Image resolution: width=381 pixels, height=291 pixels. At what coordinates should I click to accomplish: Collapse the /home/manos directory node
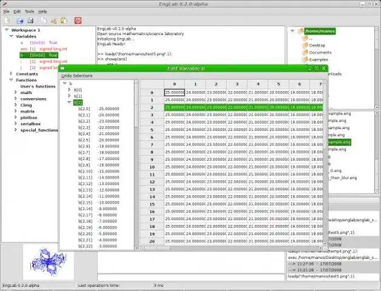(x=292, y=31)
